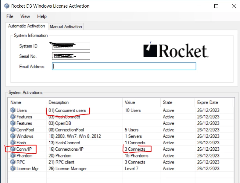Select '3 Connects' in the Conn/IP row
The width and height of the screenshot is (240, 183).
coord(135,149)
